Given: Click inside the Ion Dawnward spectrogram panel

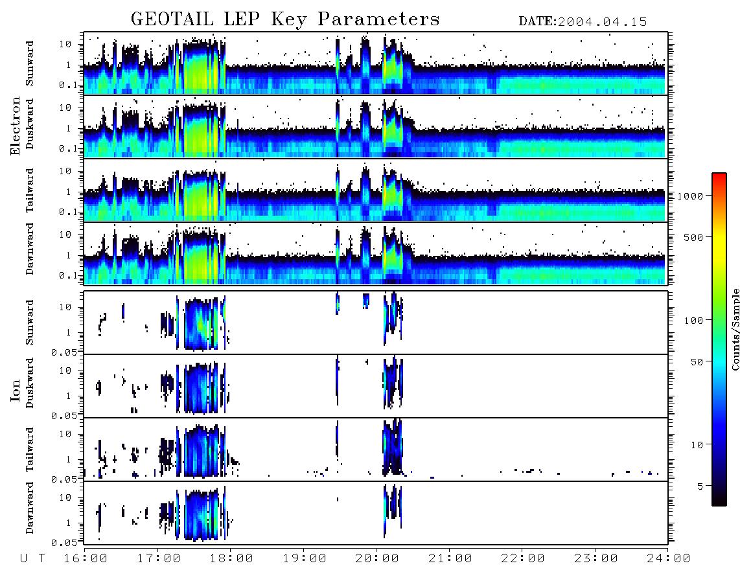Looking at the screenshot, I should pyautogui.click(x=376, y=513).
